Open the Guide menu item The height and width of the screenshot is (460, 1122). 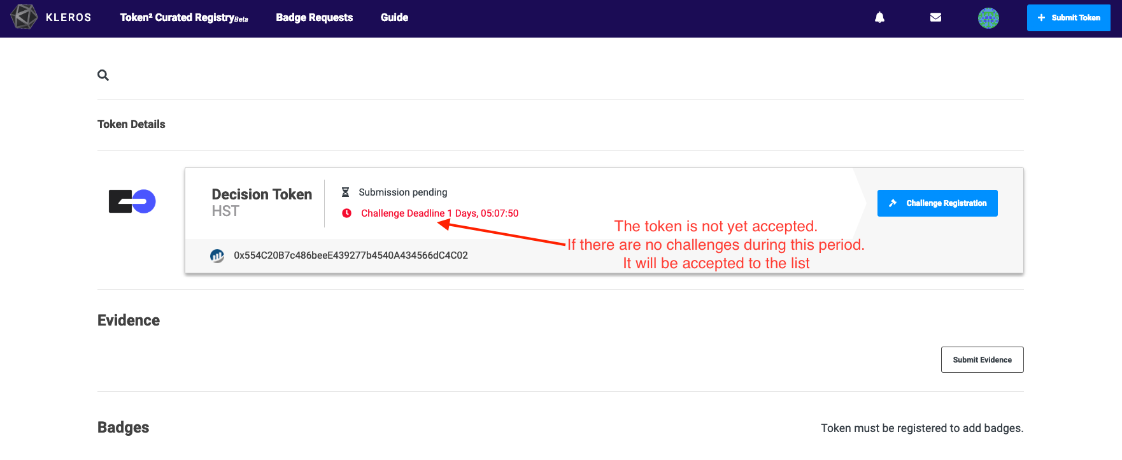(x=394, y=17)
